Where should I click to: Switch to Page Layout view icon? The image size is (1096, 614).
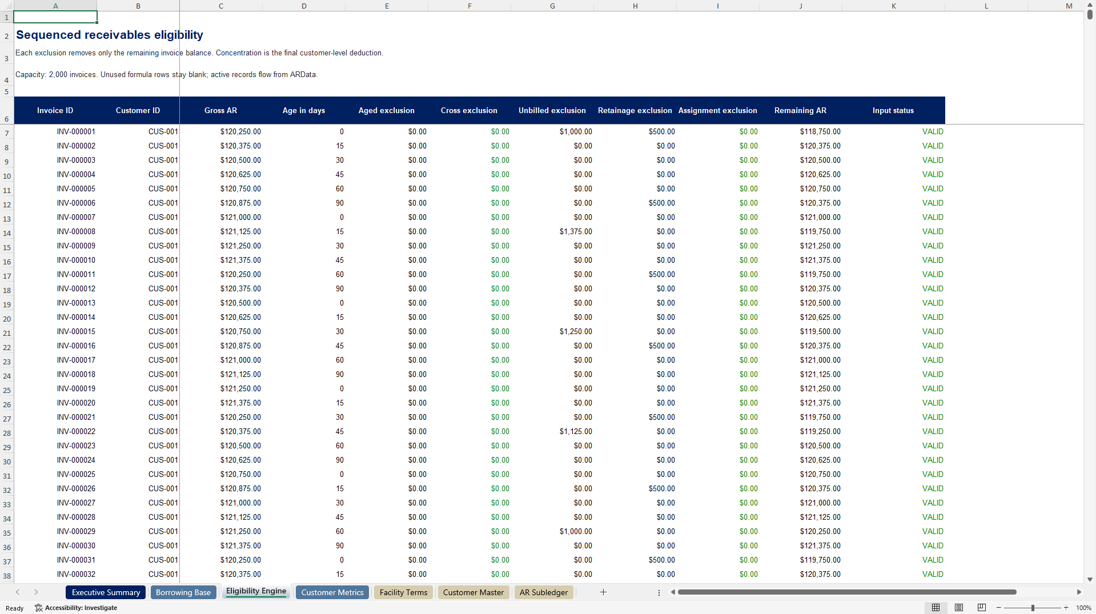[959, 608]
